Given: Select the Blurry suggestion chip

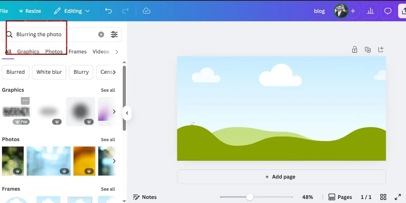Looking at the screenshot, I should pyautogui.click(x=81, y=72).
